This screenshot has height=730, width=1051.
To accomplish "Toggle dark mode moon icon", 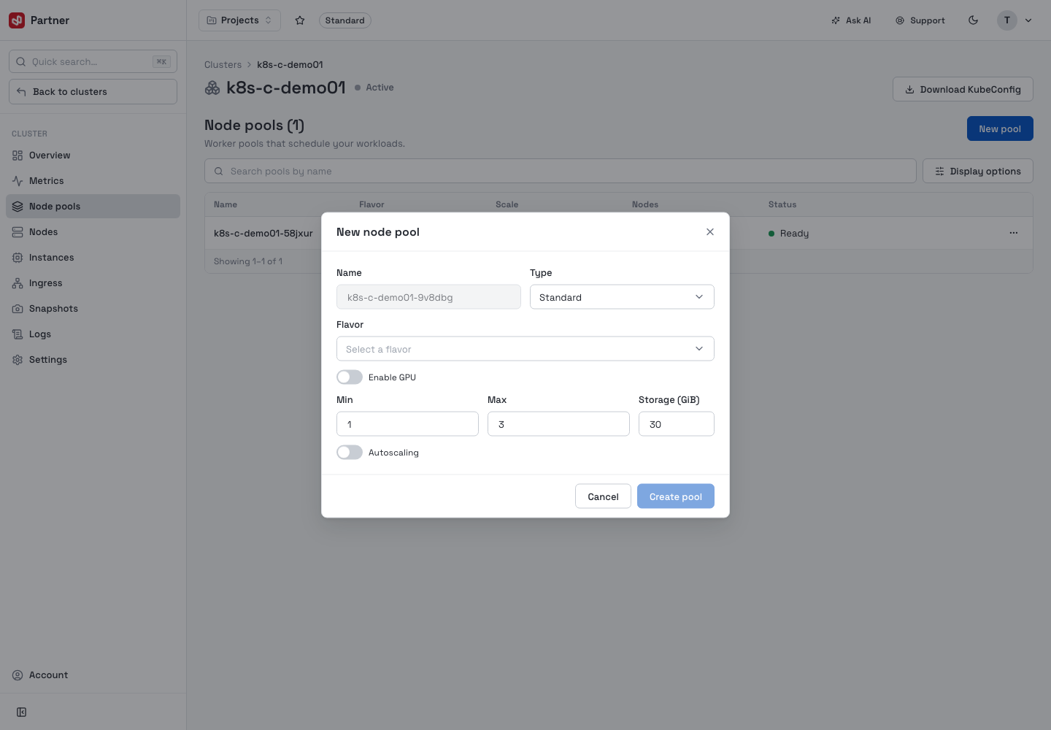I will [x=973, y=20].
